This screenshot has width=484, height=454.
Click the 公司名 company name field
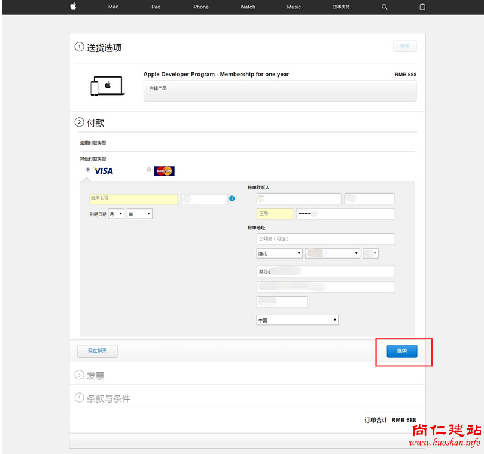point(325,239)
